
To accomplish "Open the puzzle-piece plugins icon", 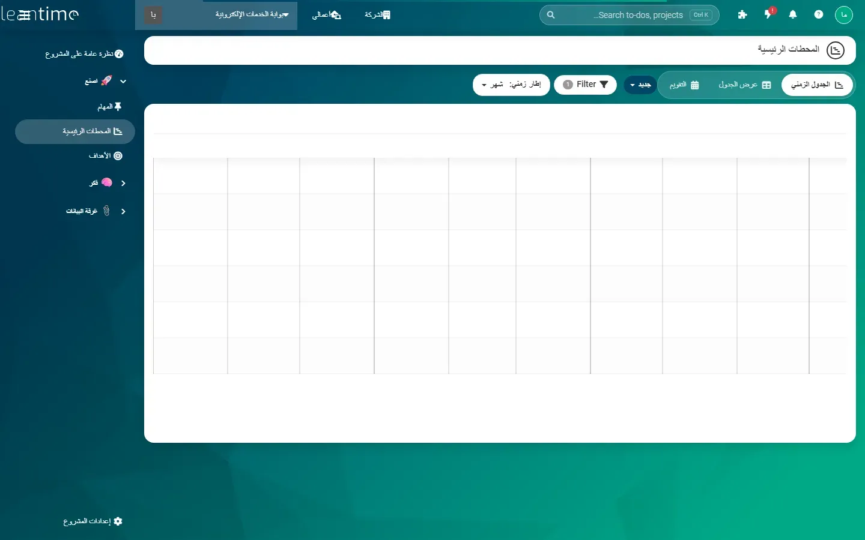I will tap(742, 15).
